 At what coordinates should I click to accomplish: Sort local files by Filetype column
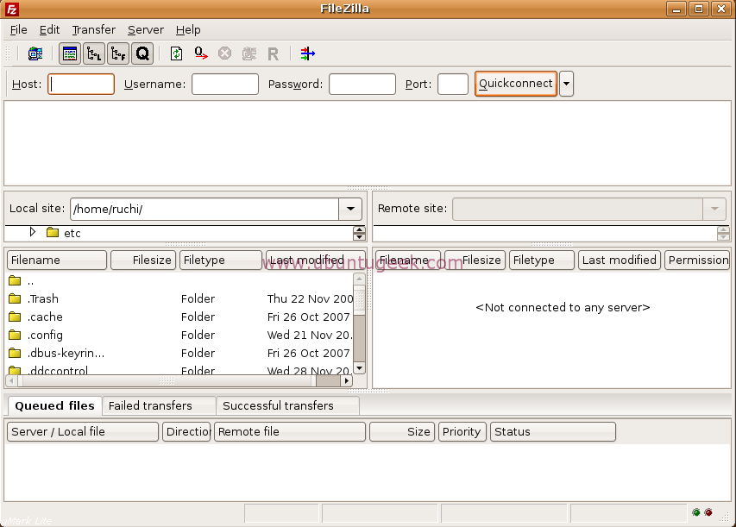[221, 260]
